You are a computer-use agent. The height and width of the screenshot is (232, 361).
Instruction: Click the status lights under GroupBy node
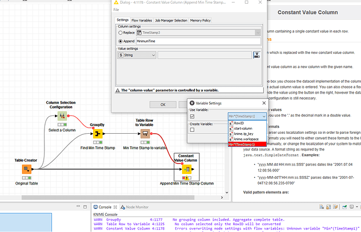click(98, 142)
